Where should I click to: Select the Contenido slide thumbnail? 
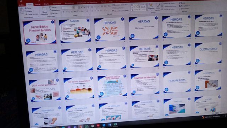[75, 31]
